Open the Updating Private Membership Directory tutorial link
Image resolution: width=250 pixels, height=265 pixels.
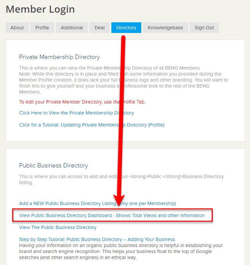click(x=92, y=125)
